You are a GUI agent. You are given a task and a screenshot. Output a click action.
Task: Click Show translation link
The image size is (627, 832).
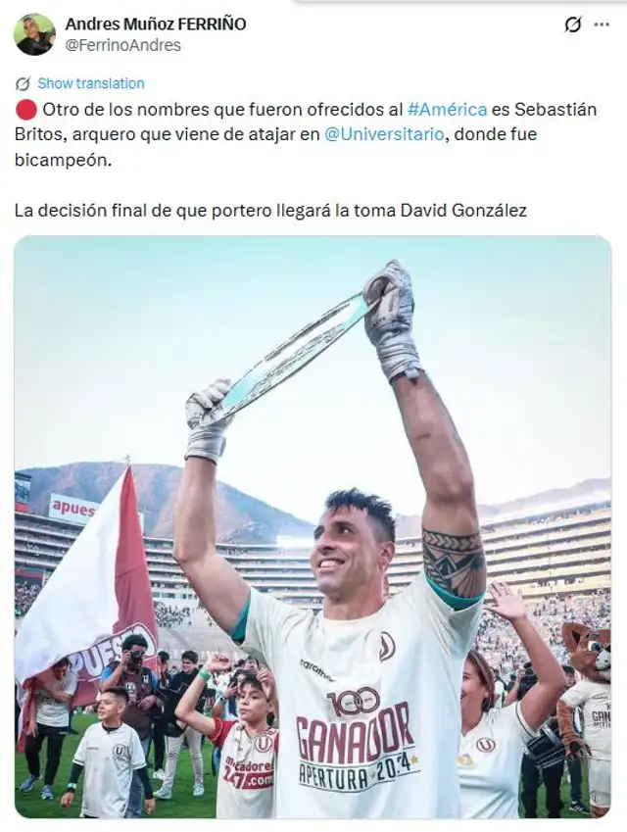(x=91, y=83)
